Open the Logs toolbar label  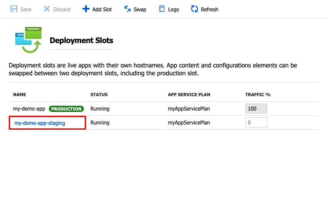pos(173,9)
